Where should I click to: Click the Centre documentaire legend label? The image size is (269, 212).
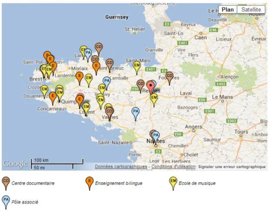point(33,183)
